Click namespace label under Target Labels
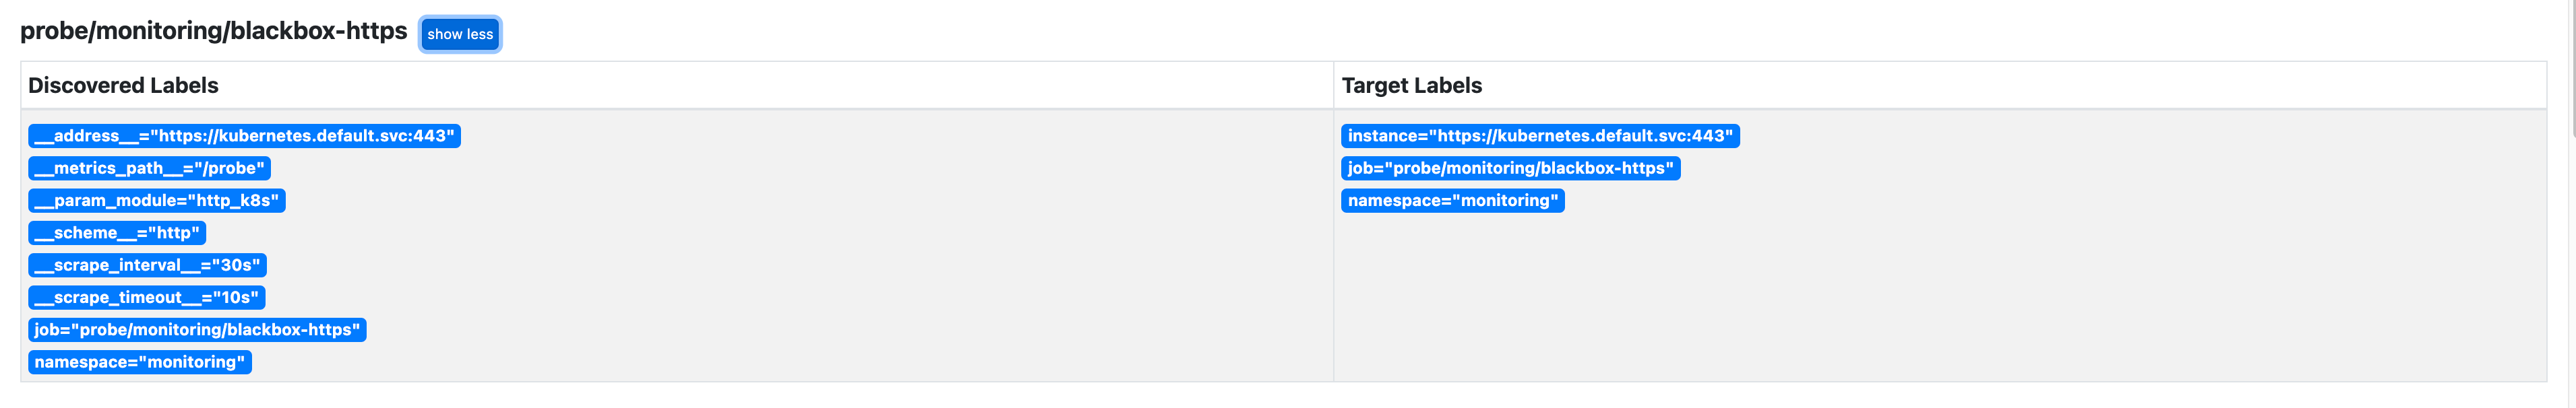The image size is (2576, 408). tap(1452, 201)
